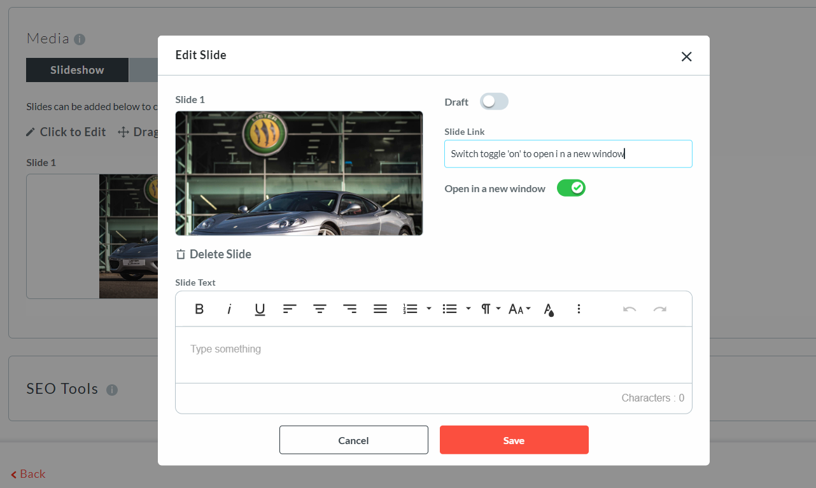The width and height of the screenshot is (816, 488).
Task: Expand the ordered list dropdown arrow
Action: coord(429,309)
